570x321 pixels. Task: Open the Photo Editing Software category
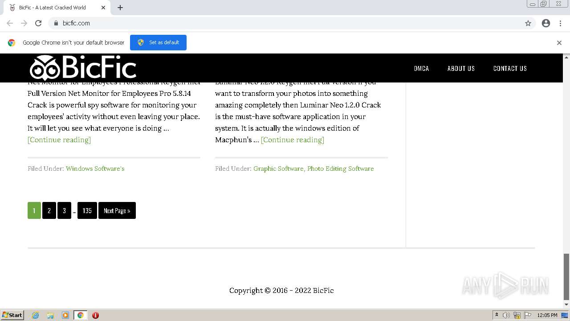pyautogui.click(x=341, y=169)
